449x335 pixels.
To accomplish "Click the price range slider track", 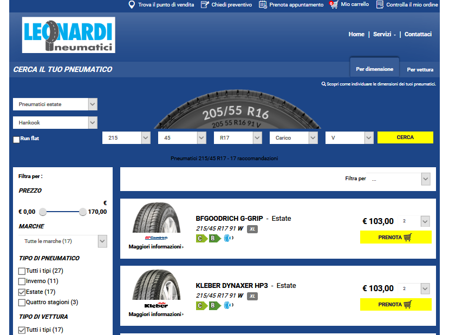I will 63,212.
